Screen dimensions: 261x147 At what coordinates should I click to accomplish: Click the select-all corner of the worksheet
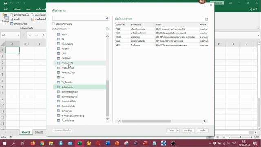(x=2, y=44)
